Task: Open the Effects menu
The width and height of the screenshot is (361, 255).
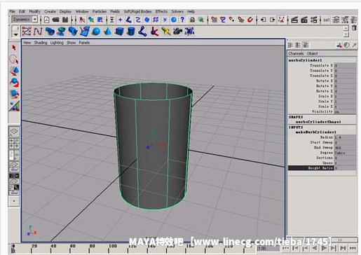Action: pos(161,11)
